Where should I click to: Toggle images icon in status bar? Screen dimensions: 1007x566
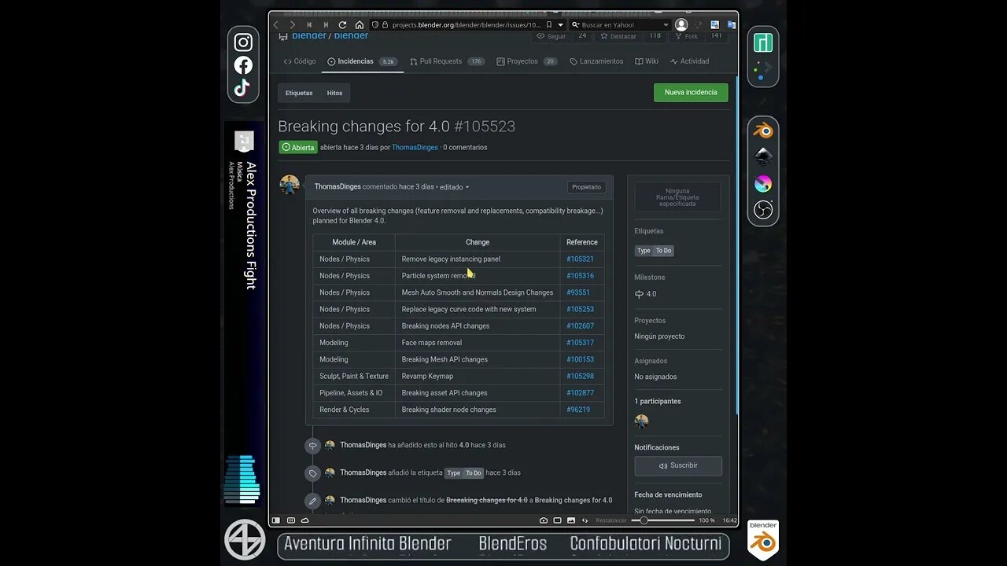[x=570, y=520]
